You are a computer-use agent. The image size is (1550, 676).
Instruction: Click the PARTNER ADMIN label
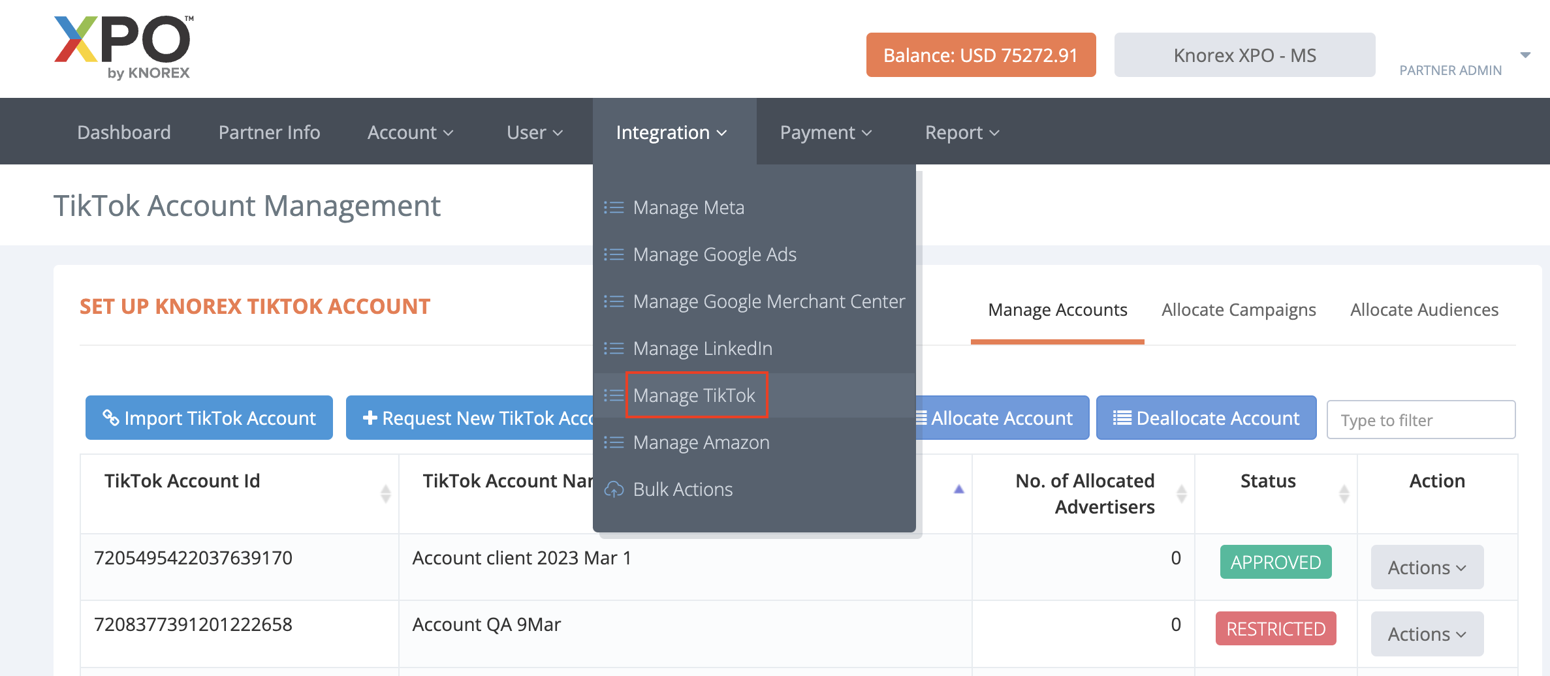[x=1451, y=70]
